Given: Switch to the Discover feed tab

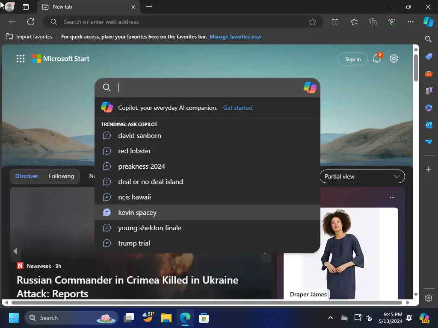Looking at the screenshot, I should tap(27, 176).
